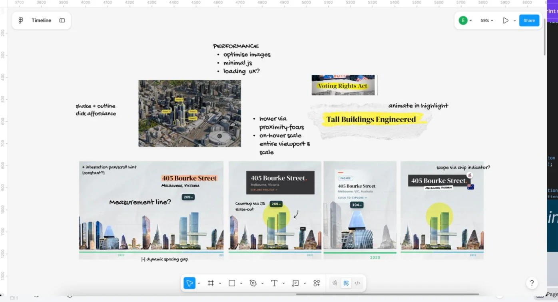Select the Text tool
Image resolution: width=558 pixels, height=302 pixels.
(274, 283)
